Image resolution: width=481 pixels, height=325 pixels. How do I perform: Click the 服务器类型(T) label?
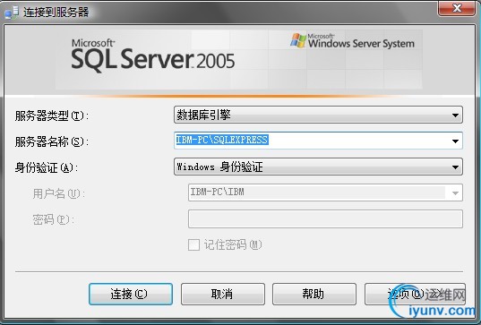52,115
